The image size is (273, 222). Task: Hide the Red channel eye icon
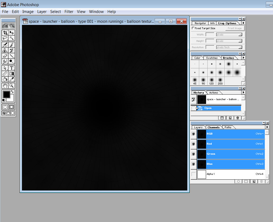(193, 144)
